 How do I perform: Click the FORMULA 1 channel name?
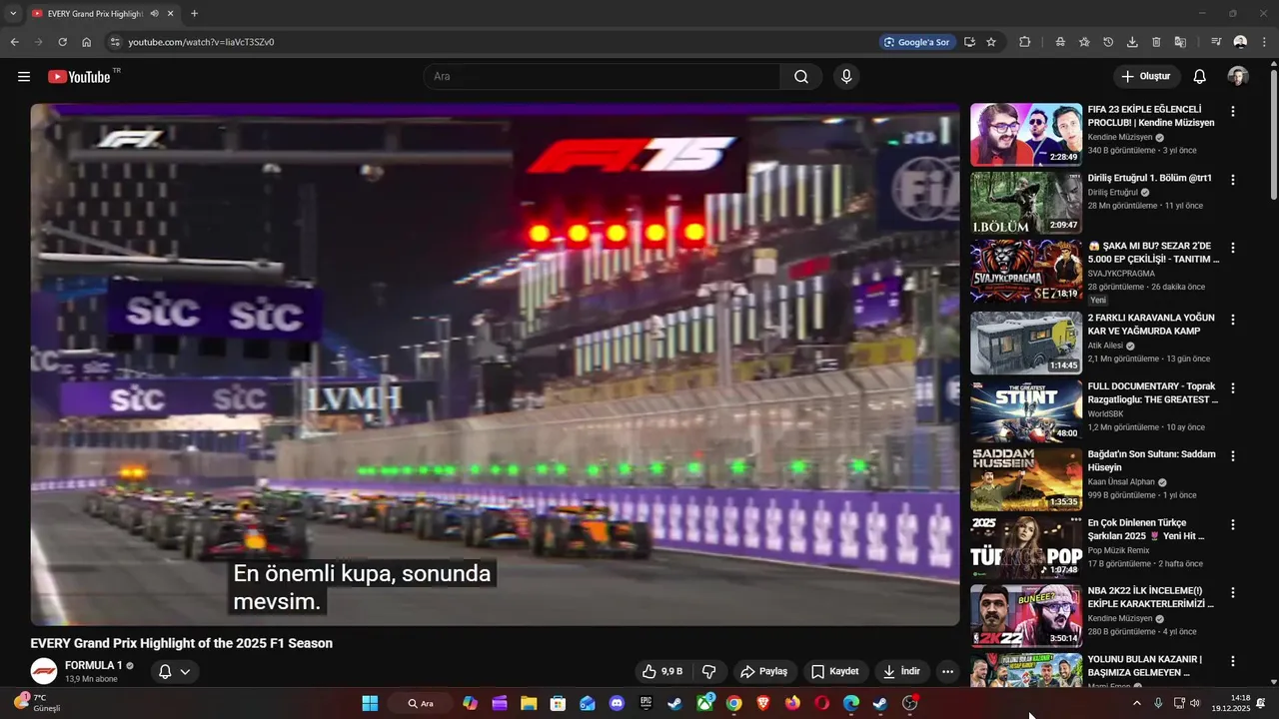pos(94,665)
